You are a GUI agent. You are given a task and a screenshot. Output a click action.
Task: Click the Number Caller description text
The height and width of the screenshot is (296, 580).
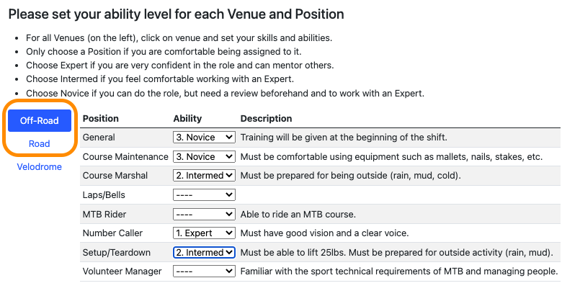coord(324,233)
